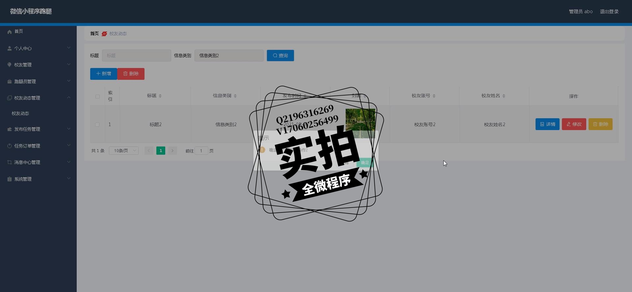Go to the previous page arrow
The image size is (632, 292).
pyautogui.click(x=149, y=151)
